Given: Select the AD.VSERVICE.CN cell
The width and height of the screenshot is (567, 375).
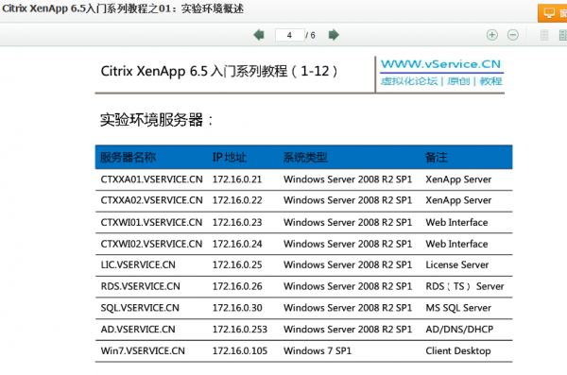Looking at the screenshot, I should coord(138,330).
